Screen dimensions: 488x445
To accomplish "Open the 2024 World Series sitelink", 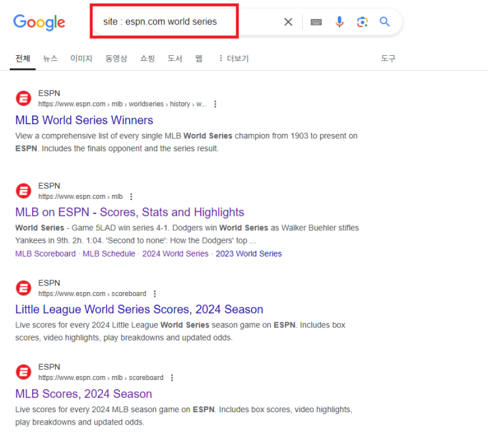I will [x=175, y=254].
